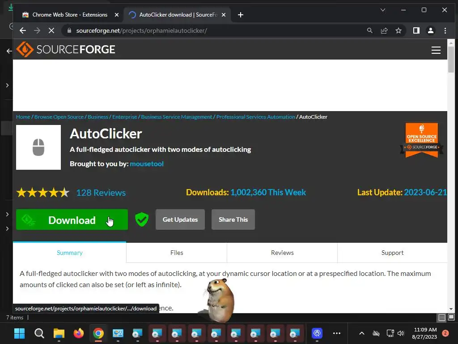Open File Explorer from the taskbar
The height and width of the screenshot is (344, 458).
tap(59, 333)
